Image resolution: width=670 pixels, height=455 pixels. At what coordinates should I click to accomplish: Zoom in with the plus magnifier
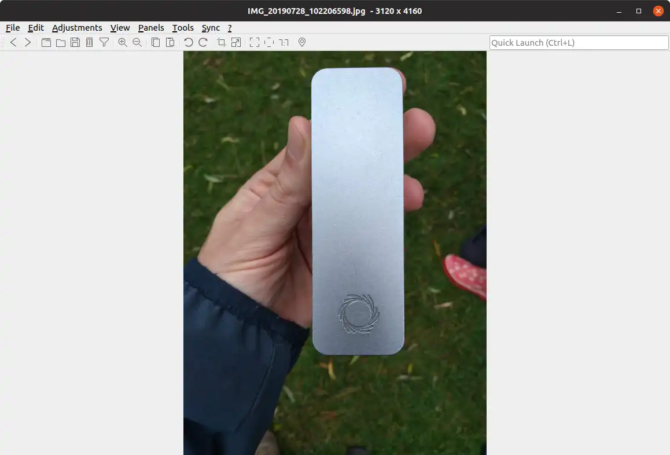(x=123, y=42)
